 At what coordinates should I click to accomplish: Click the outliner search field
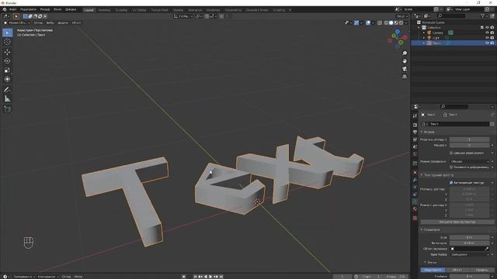(x=451, y=15)
